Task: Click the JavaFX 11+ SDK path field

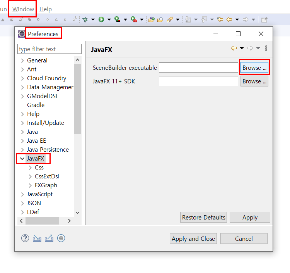Action: (x=198, y=81)
